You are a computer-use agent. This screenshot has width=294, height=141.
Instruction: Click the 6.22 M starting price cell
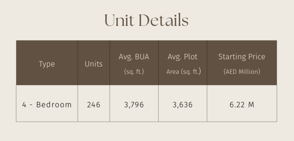tap(242, 105)
